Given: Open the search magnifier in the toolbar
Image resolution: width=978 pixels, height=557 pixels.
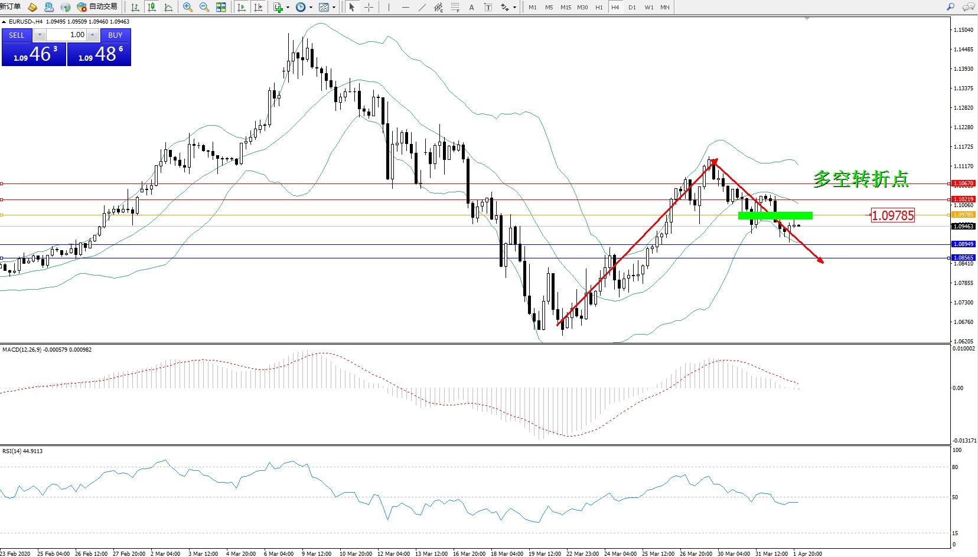Looking at the screenshot, I should click(x=950, y=7).
